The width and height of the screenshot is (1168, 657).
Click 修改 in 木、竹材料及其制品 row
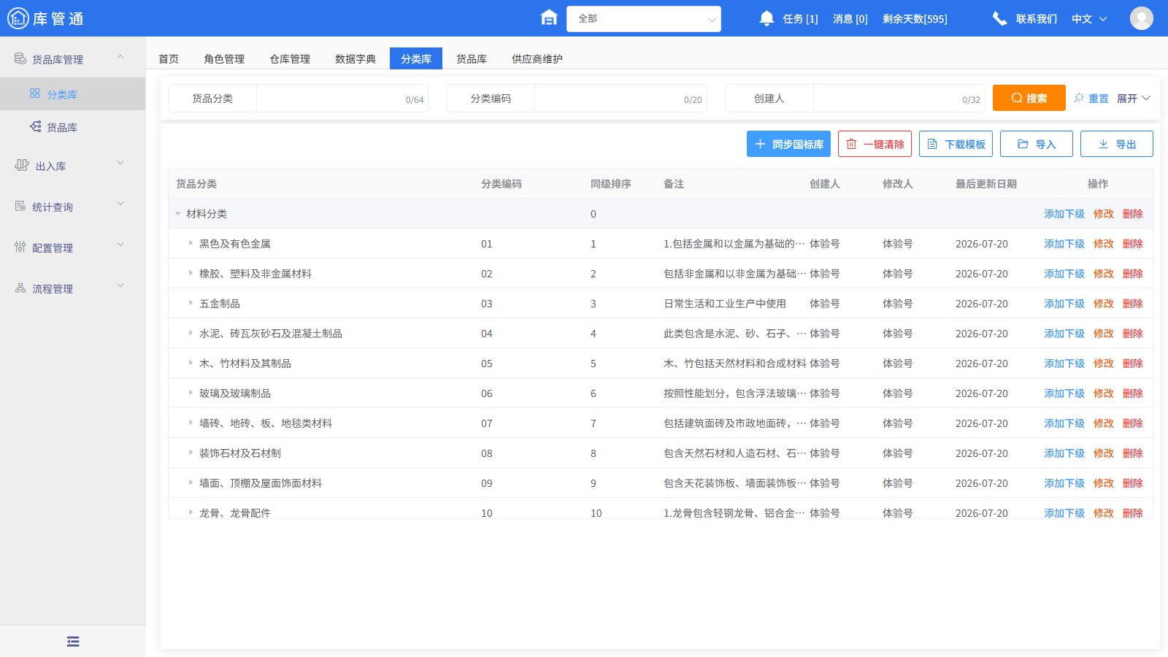click(1104, 364)
